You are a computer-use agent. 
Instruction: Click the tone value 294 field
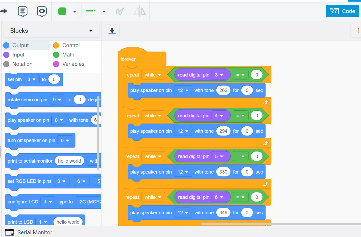tap(223, 131)
